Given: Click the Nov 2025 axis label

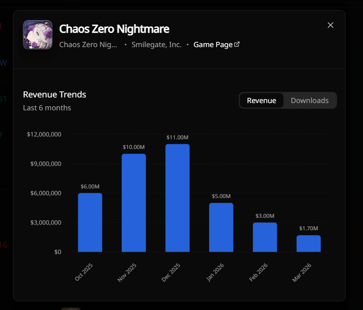Looking at the screenshot, I should 127,273.
